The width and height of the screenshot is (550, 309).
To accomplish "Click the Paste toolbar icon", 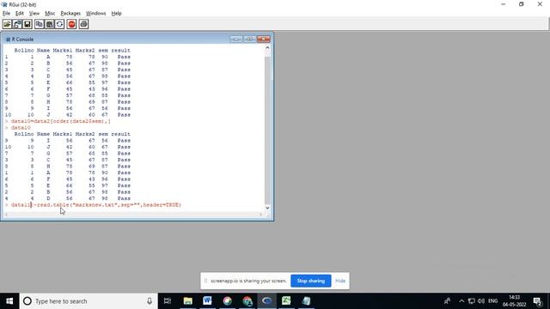I will pos(50,24).
